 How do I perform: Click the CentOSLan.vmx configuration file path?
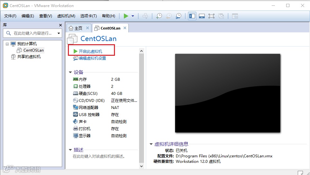(224, 156)
